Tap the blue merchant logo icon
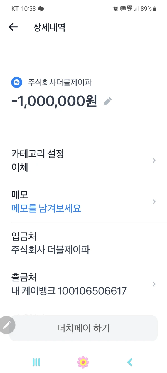The width and height of the screenshot is (167, 373). (17, 83)
